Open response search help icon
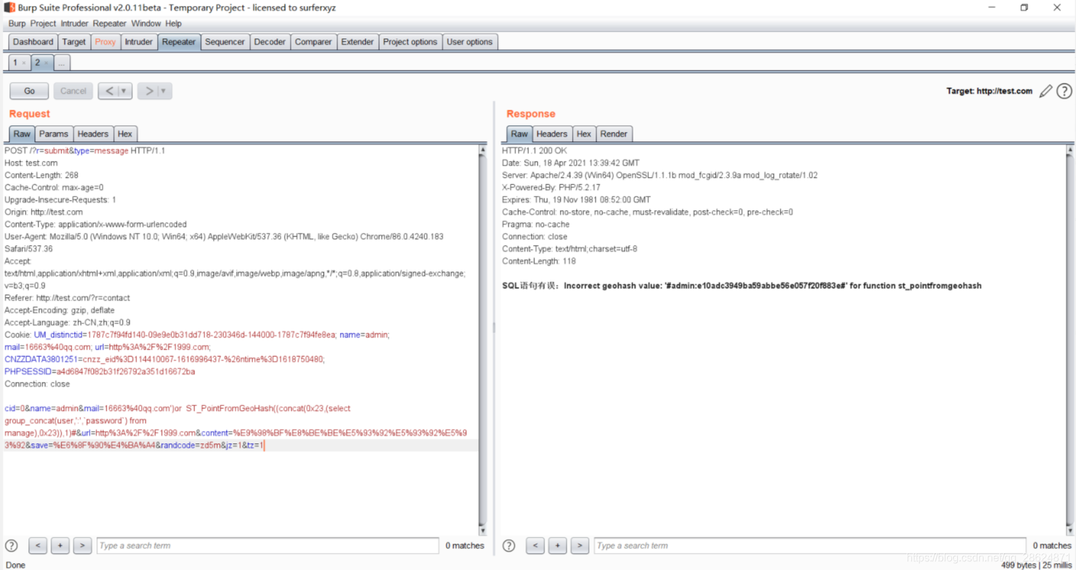The width and height of the screenshot is (1076, 570). coord(509,546)
